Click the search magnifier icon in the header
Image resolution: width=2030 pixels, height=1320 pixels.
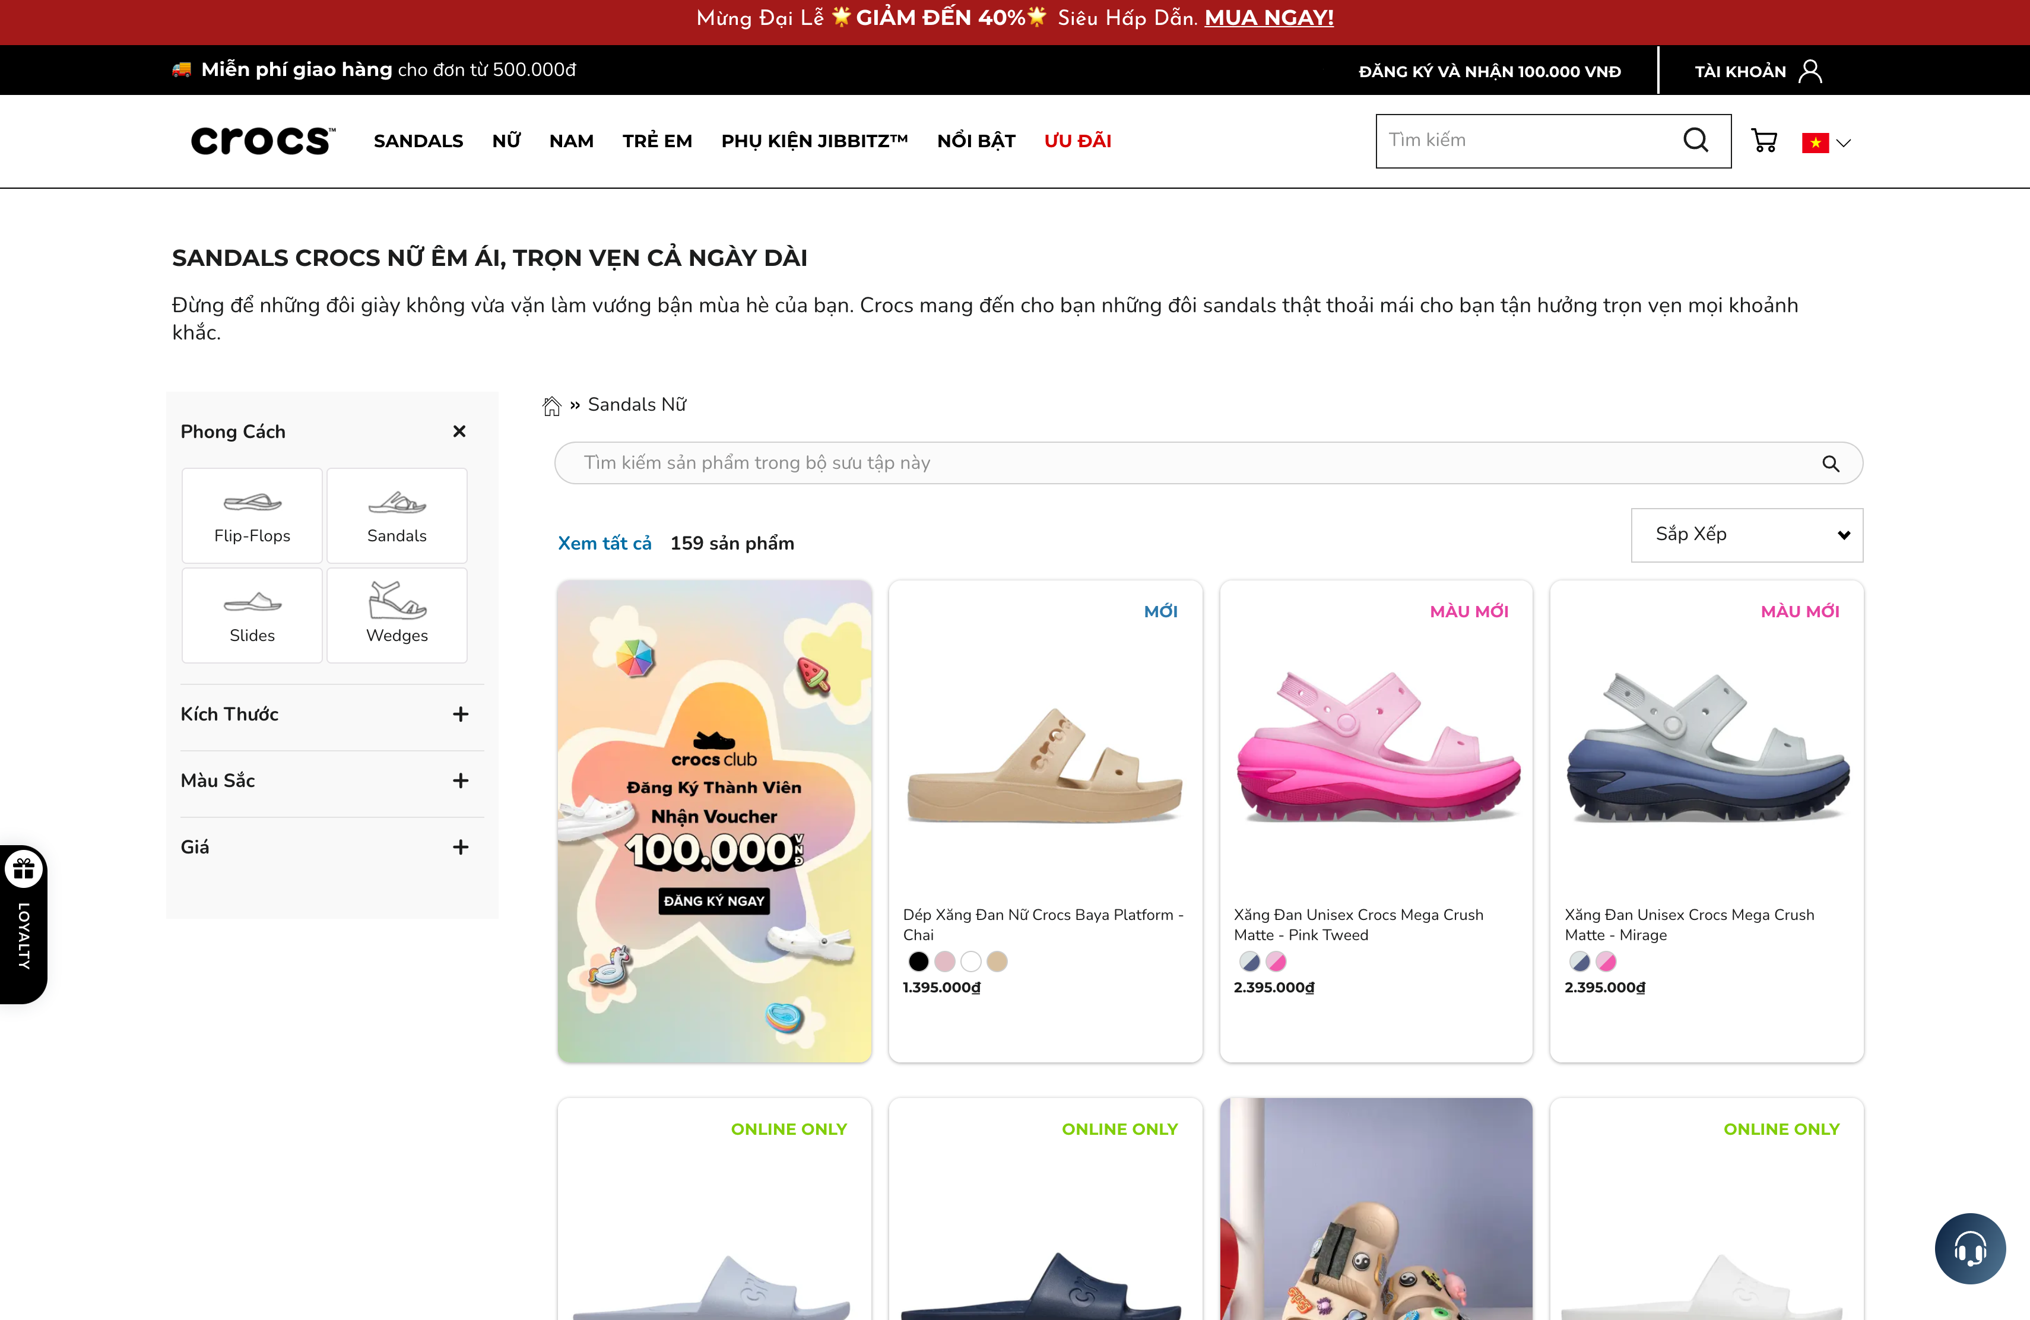(x=1696, y=140)
